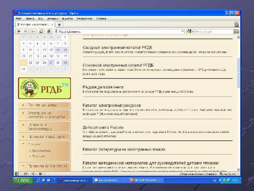Expand Новинки и бестселлеры sidebar item
Screen dimensions: 254x191
(x=23, y=125)
